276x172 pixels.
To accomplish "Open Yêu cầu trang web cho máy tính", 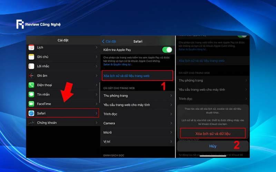I will [138, 105].
